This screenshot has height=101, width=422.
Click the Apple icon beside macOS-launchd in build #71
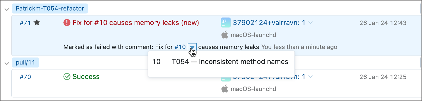click(x=225, y=35)
